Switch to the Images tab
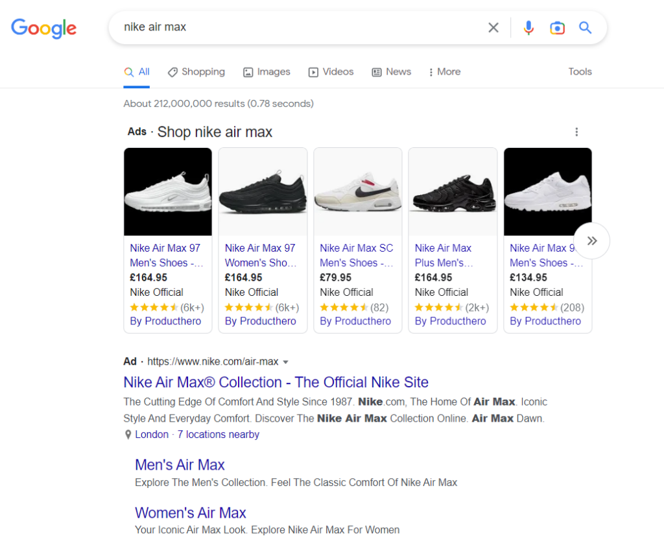This screenshot has height=543, width=664. [x=267, y=72]
